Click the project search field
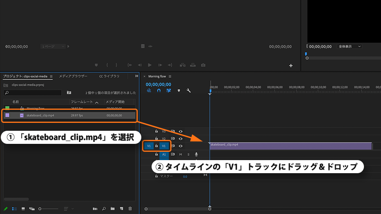Screen dimensions: 381x214 [x=33, y=93]
